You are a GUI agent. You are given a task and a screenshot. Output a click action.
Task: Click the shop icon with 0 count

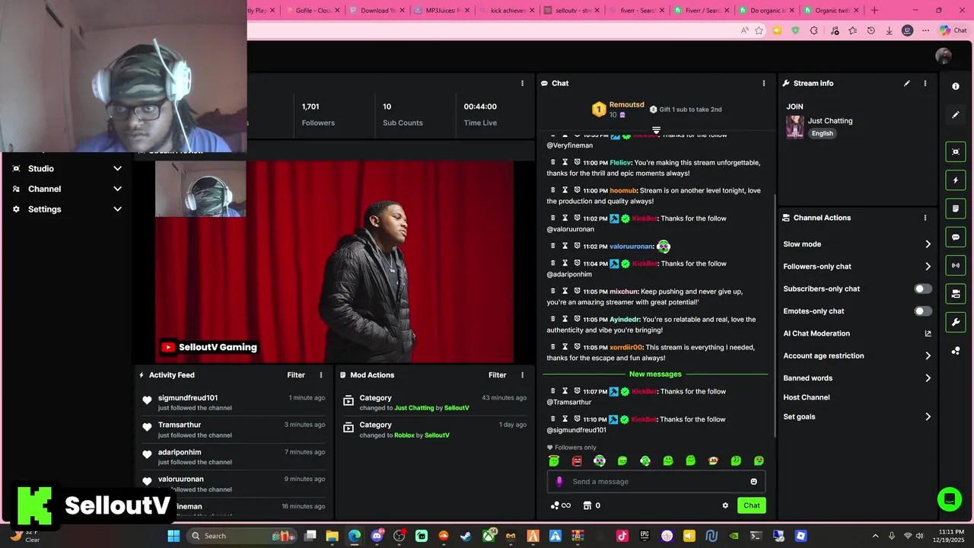[591, 505]
